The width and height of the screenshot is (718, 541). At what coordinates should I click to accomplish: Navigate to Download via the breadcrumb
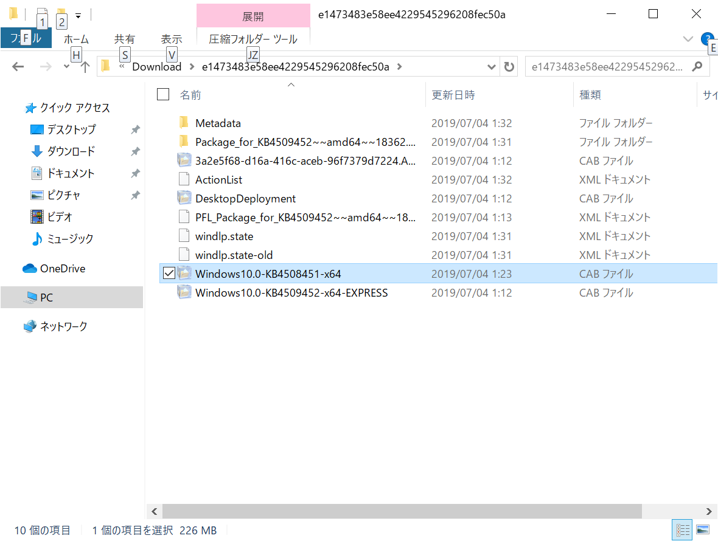(156, 66)
